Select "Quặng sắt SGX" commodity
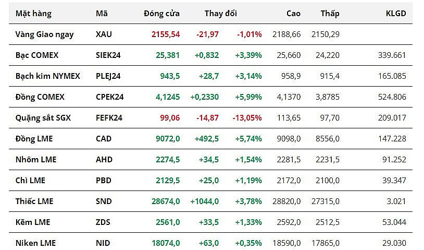This screenshot has height=250, width=424. click(x=43, y=117)
